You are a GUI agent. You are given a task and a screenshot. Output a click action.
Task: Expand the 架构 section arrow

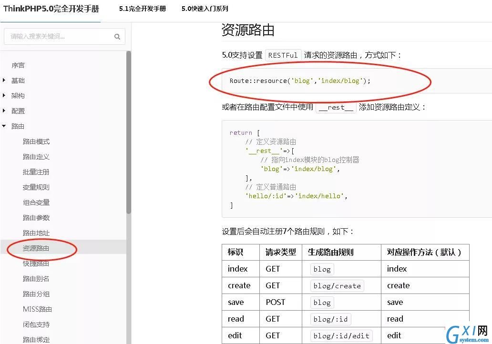tap(4, 95)
